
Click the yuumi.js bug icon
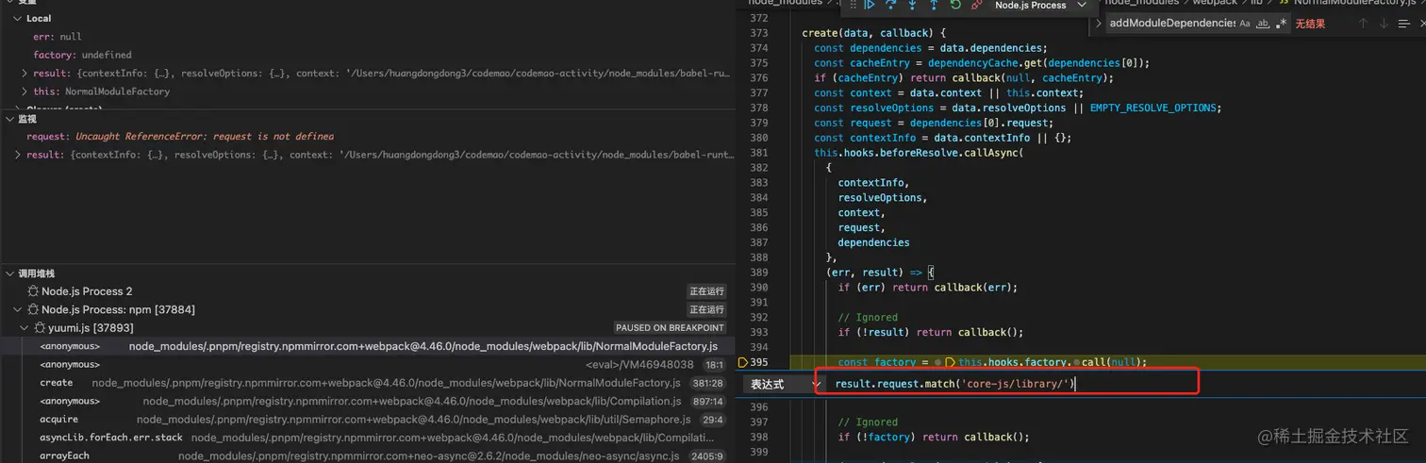click(41, 328)
